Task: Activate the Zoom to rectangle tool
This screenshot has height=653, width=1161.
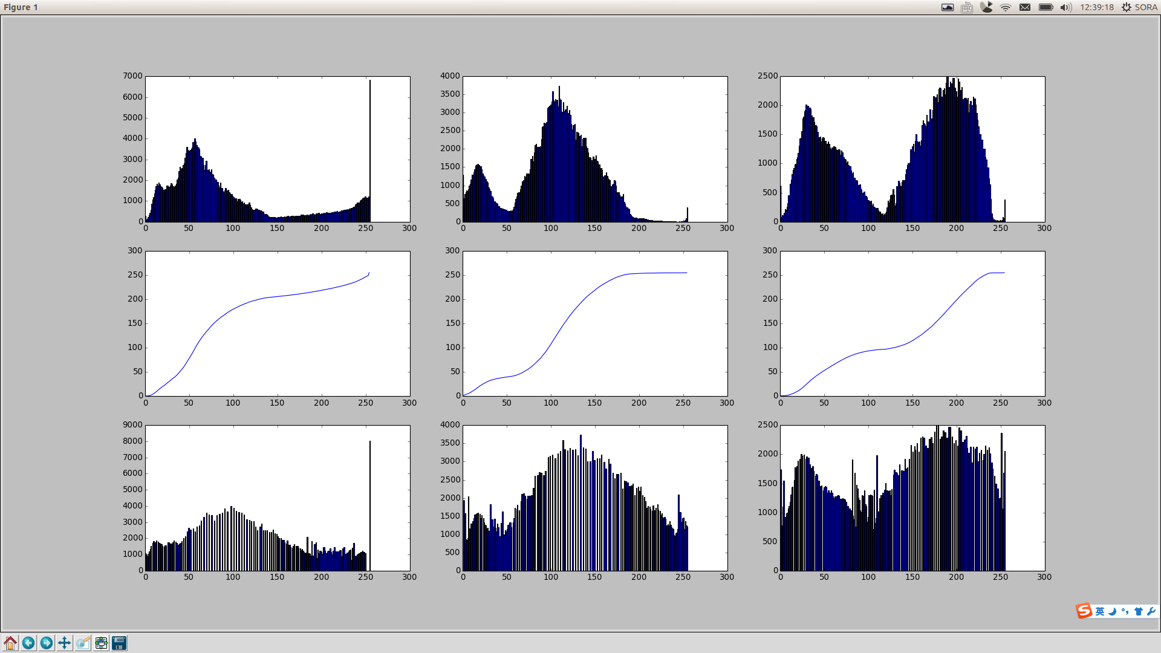Action: pyautogui.click(x=83, y=643)
